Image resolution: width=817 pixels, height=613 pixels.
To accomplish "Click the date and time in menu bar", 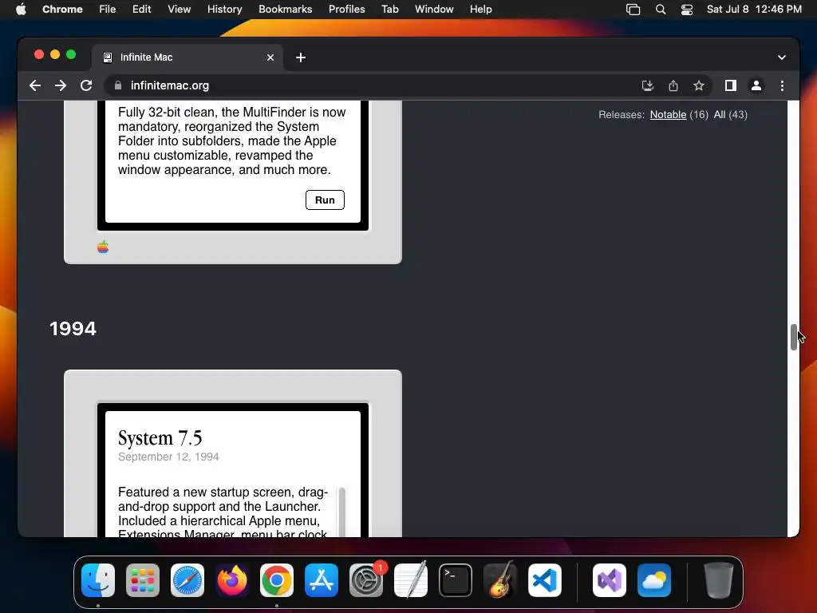I will [754, 10].
